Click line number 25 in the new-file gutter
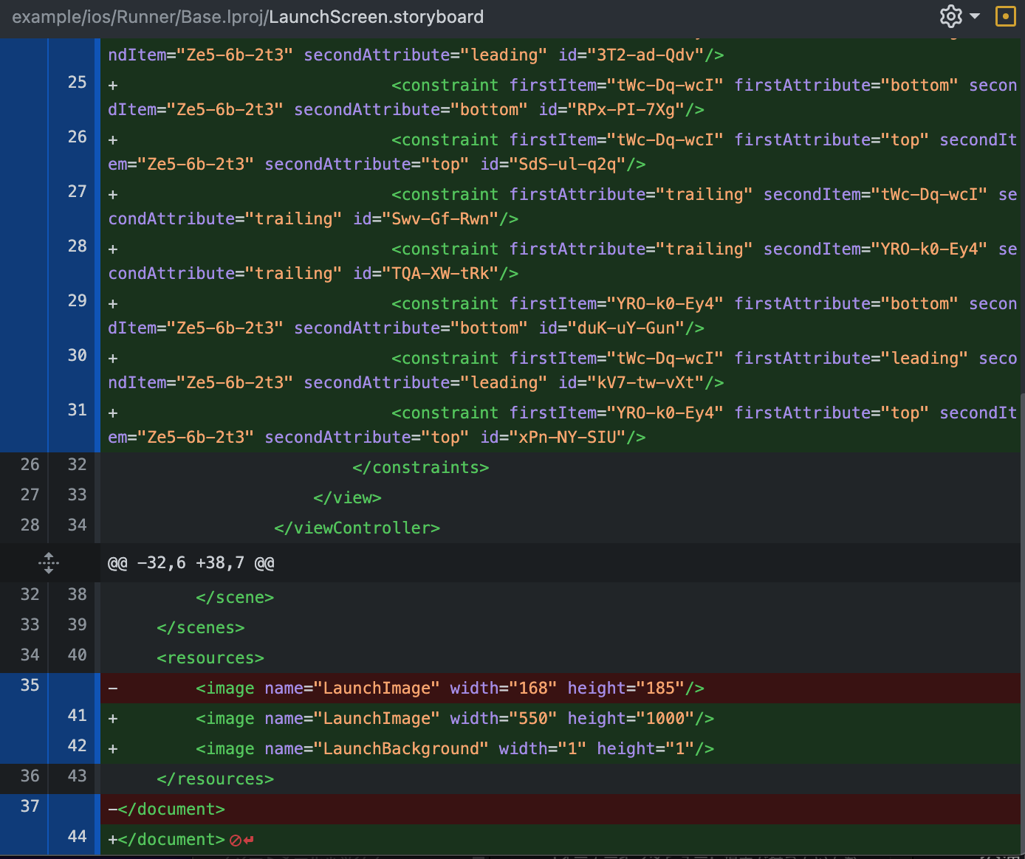This screenshot has height=859, width=1025. tap(75, 82)
